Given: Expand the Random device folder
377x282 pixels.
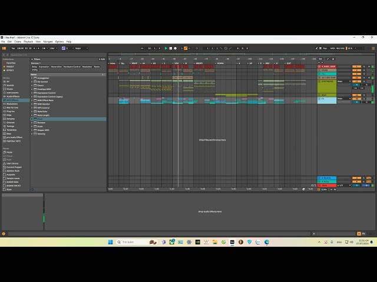Looking at the screenshot, I should pos(32,123).
